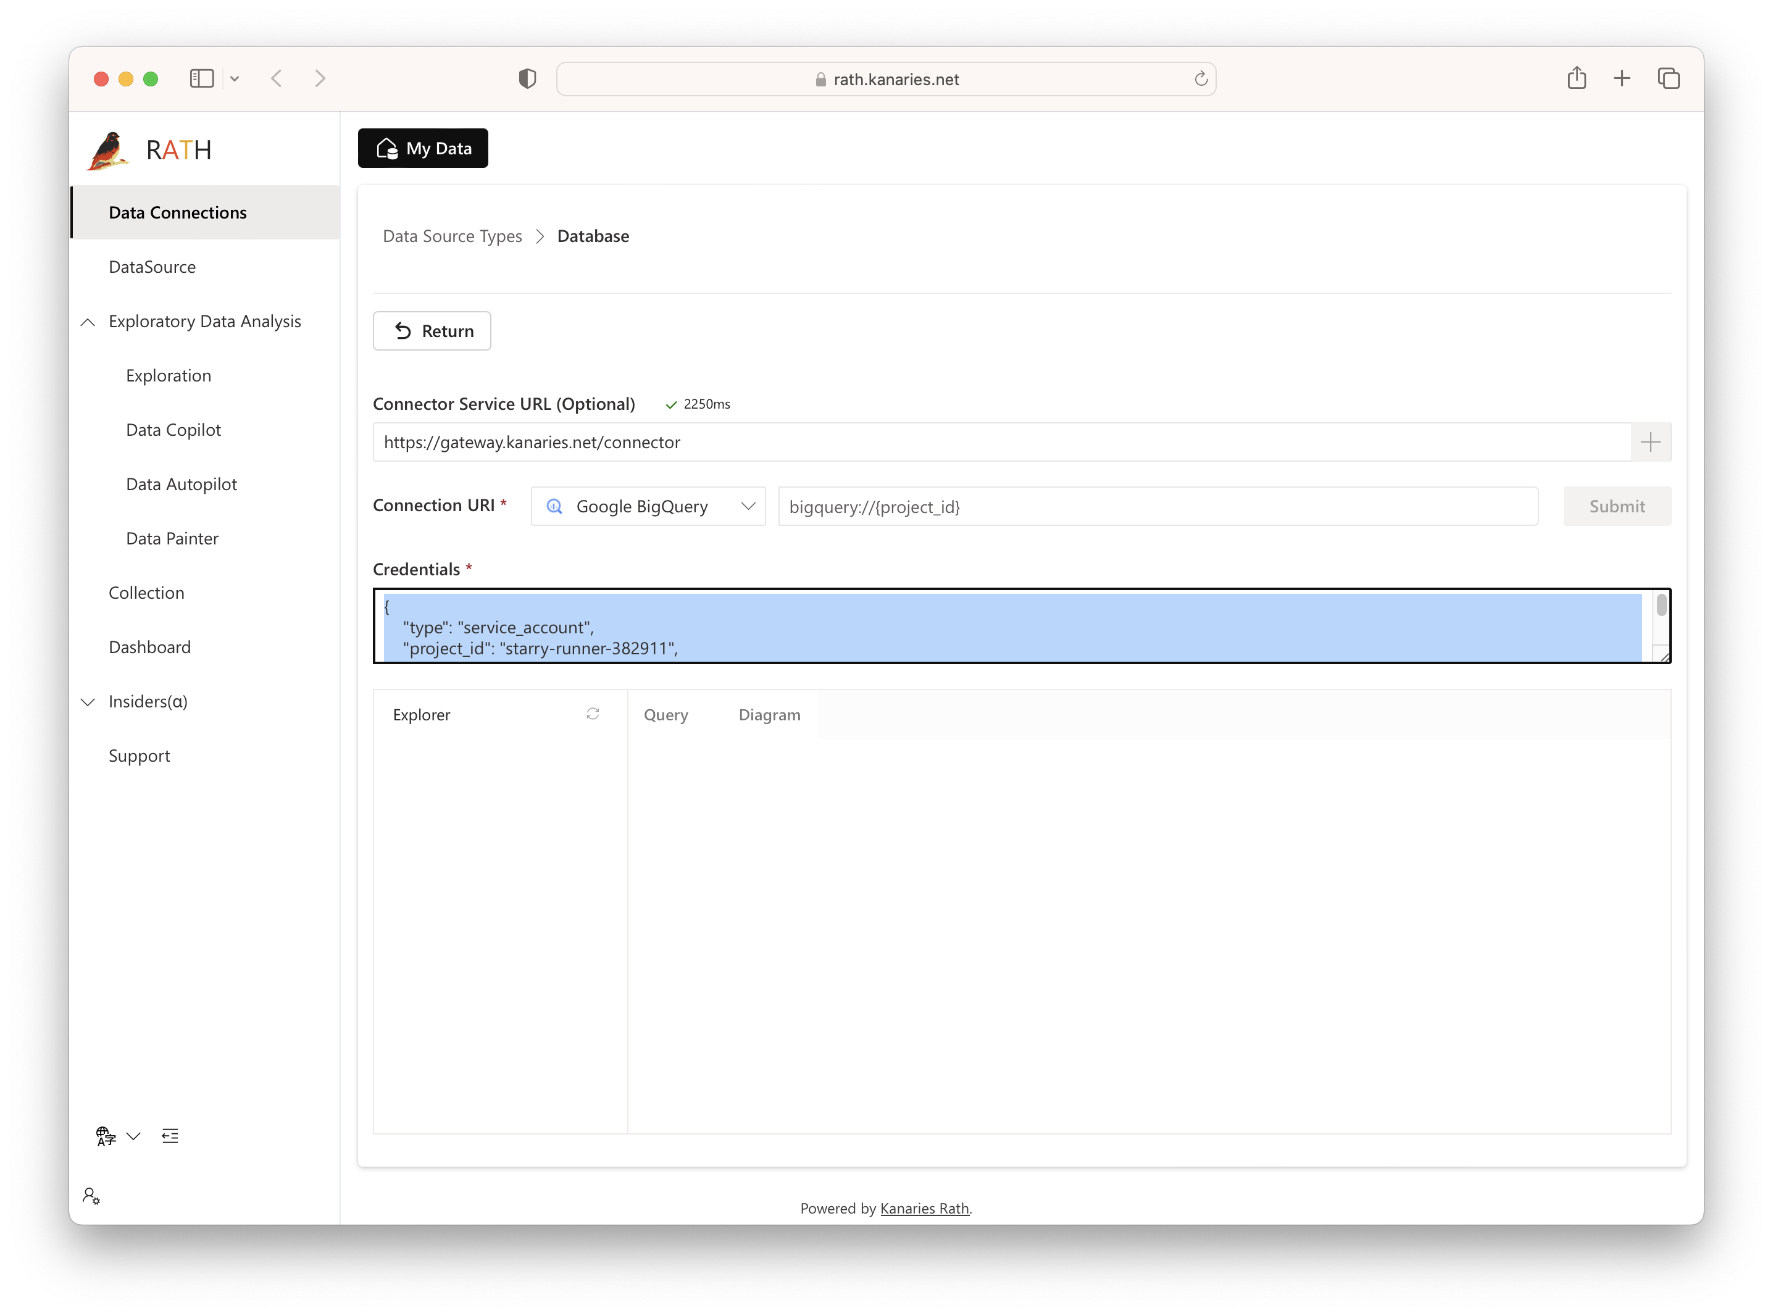Focus the bigquery connection URI field

point(1156,507)
